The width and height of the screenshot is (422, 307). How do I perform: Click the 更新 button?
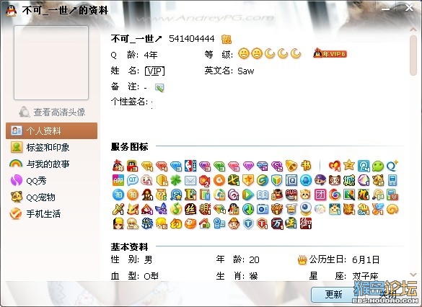[x=333, y=294]
